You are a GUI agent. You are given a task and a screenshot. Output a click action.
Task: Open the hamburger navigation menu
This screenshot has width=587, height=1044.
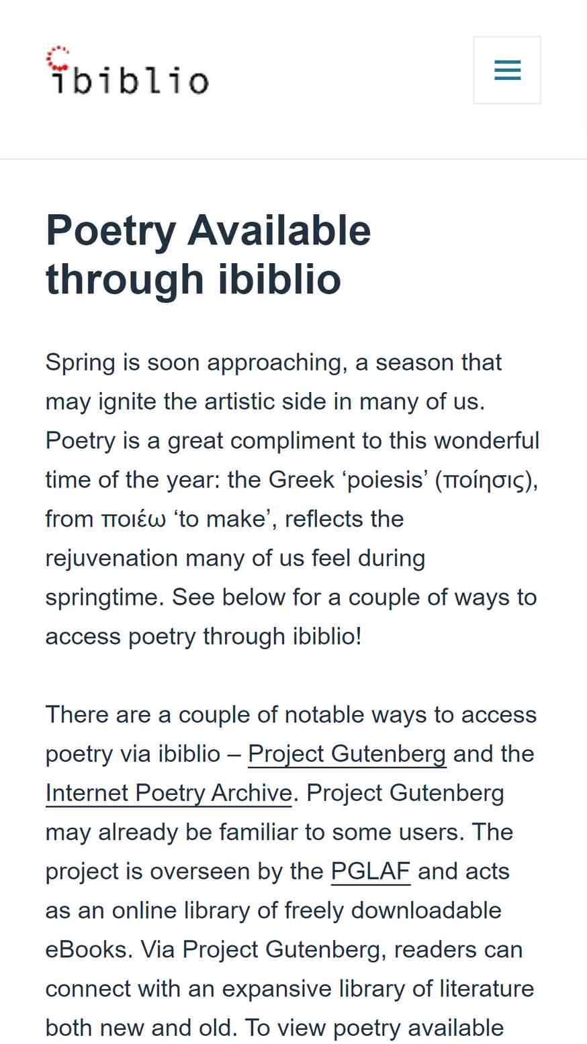(507, 70)
